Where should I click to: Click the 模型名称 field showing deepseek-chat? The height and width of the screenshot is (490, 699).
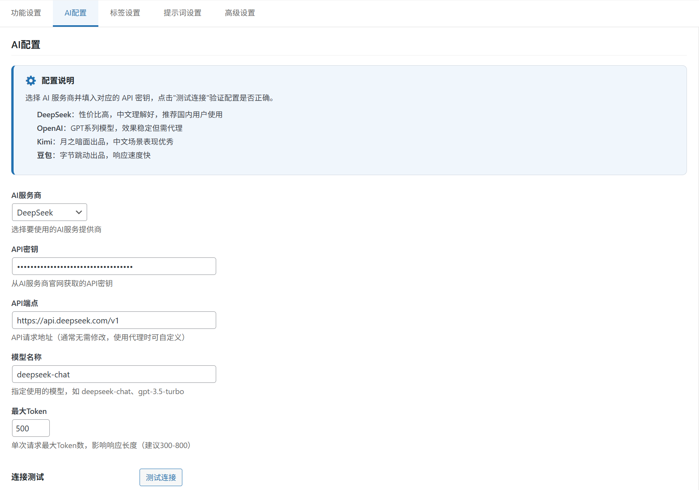114,374
